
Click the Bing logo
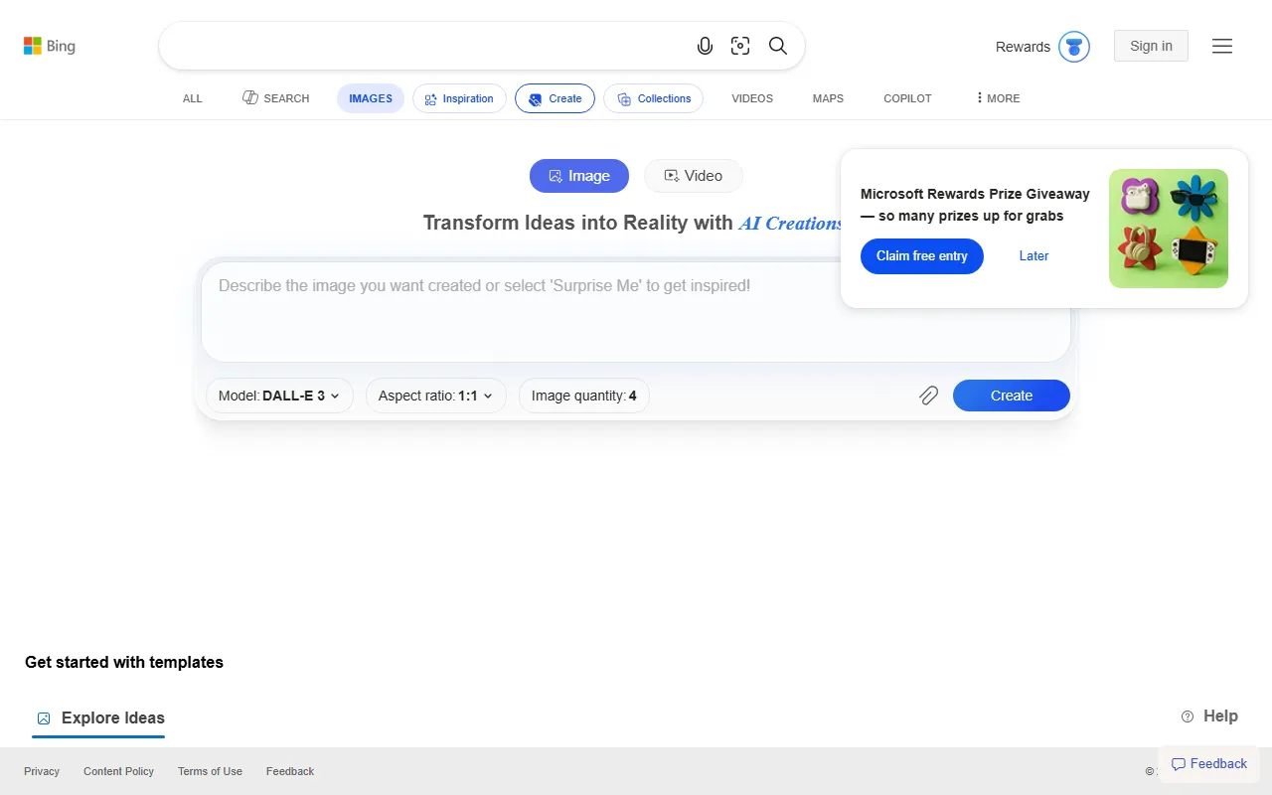(50, 46)
